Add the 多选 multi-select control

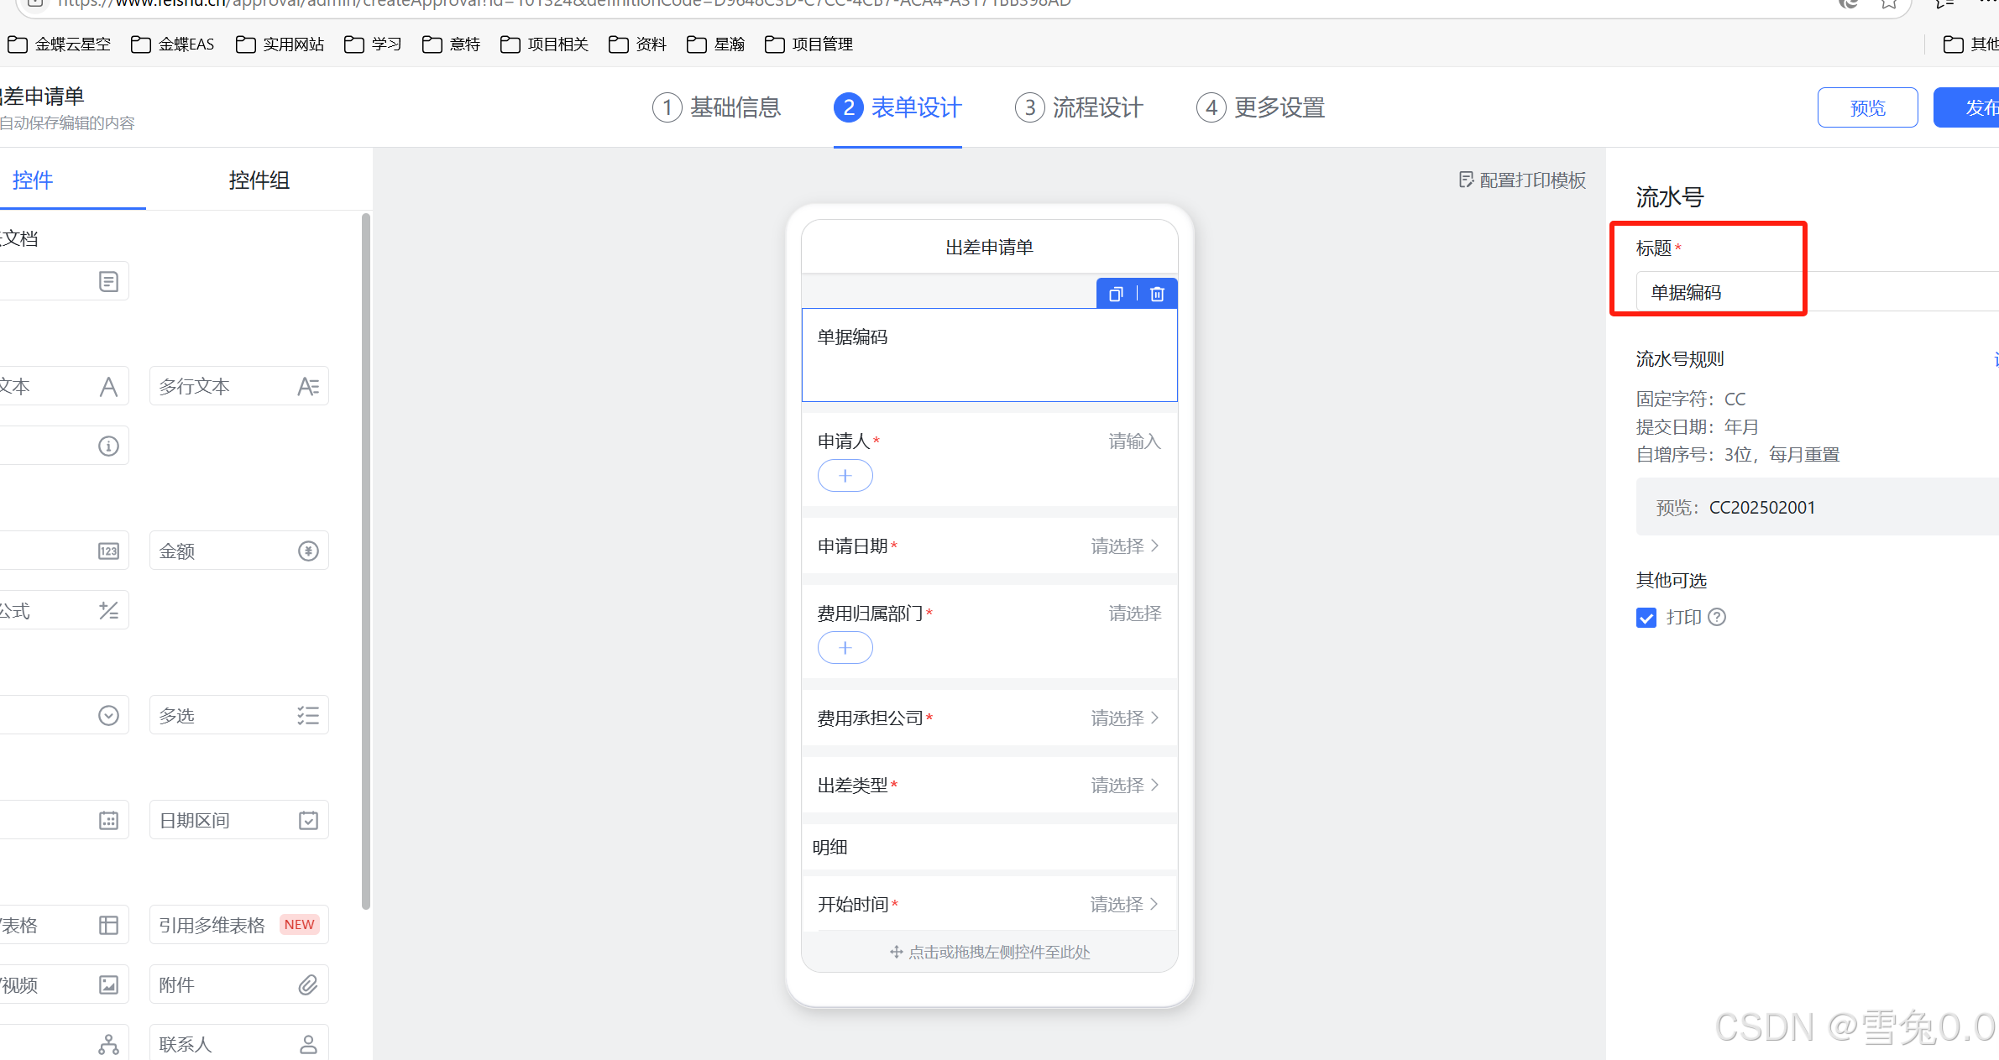(x=238, y=715)
